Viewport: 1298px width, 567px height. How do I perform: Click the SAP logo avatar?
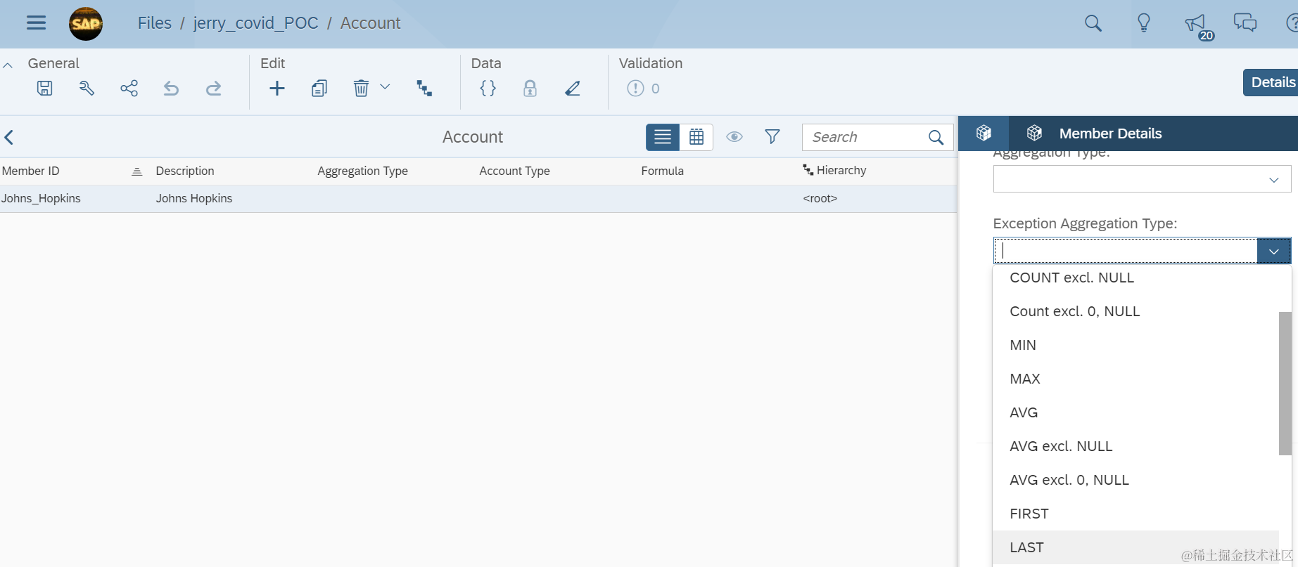(x=86, y=24)
